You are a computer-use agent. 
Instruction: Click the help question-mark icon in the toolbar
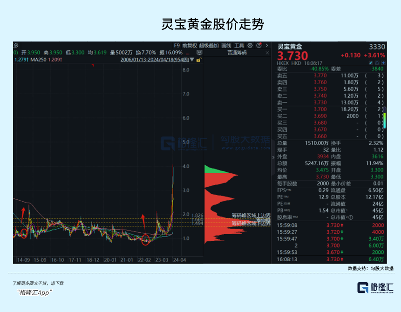point(258,45)
